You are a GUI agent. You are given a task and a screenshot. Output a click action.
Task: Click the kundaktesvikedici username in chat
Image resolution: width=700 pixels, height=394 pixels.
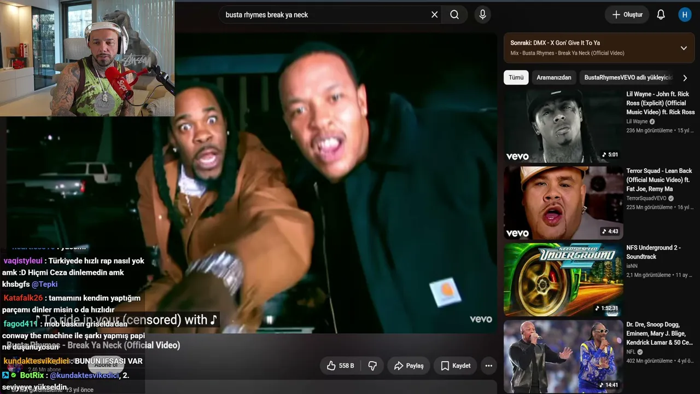tap(36, 361)
